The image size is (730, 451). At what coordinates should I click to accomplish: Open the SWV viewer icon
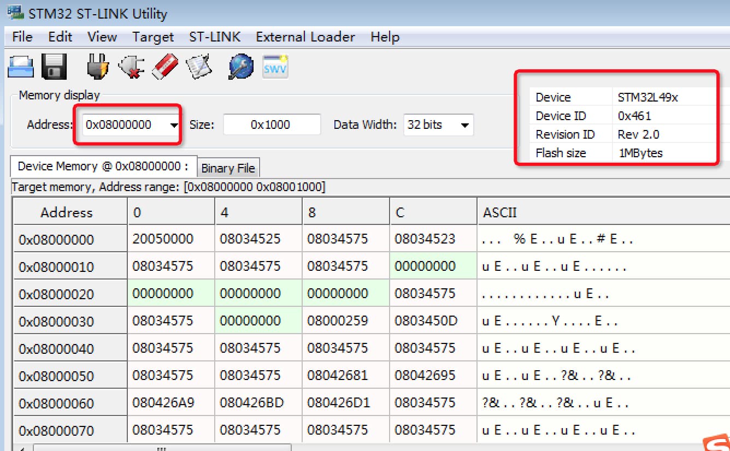click(x=275, y=67)
